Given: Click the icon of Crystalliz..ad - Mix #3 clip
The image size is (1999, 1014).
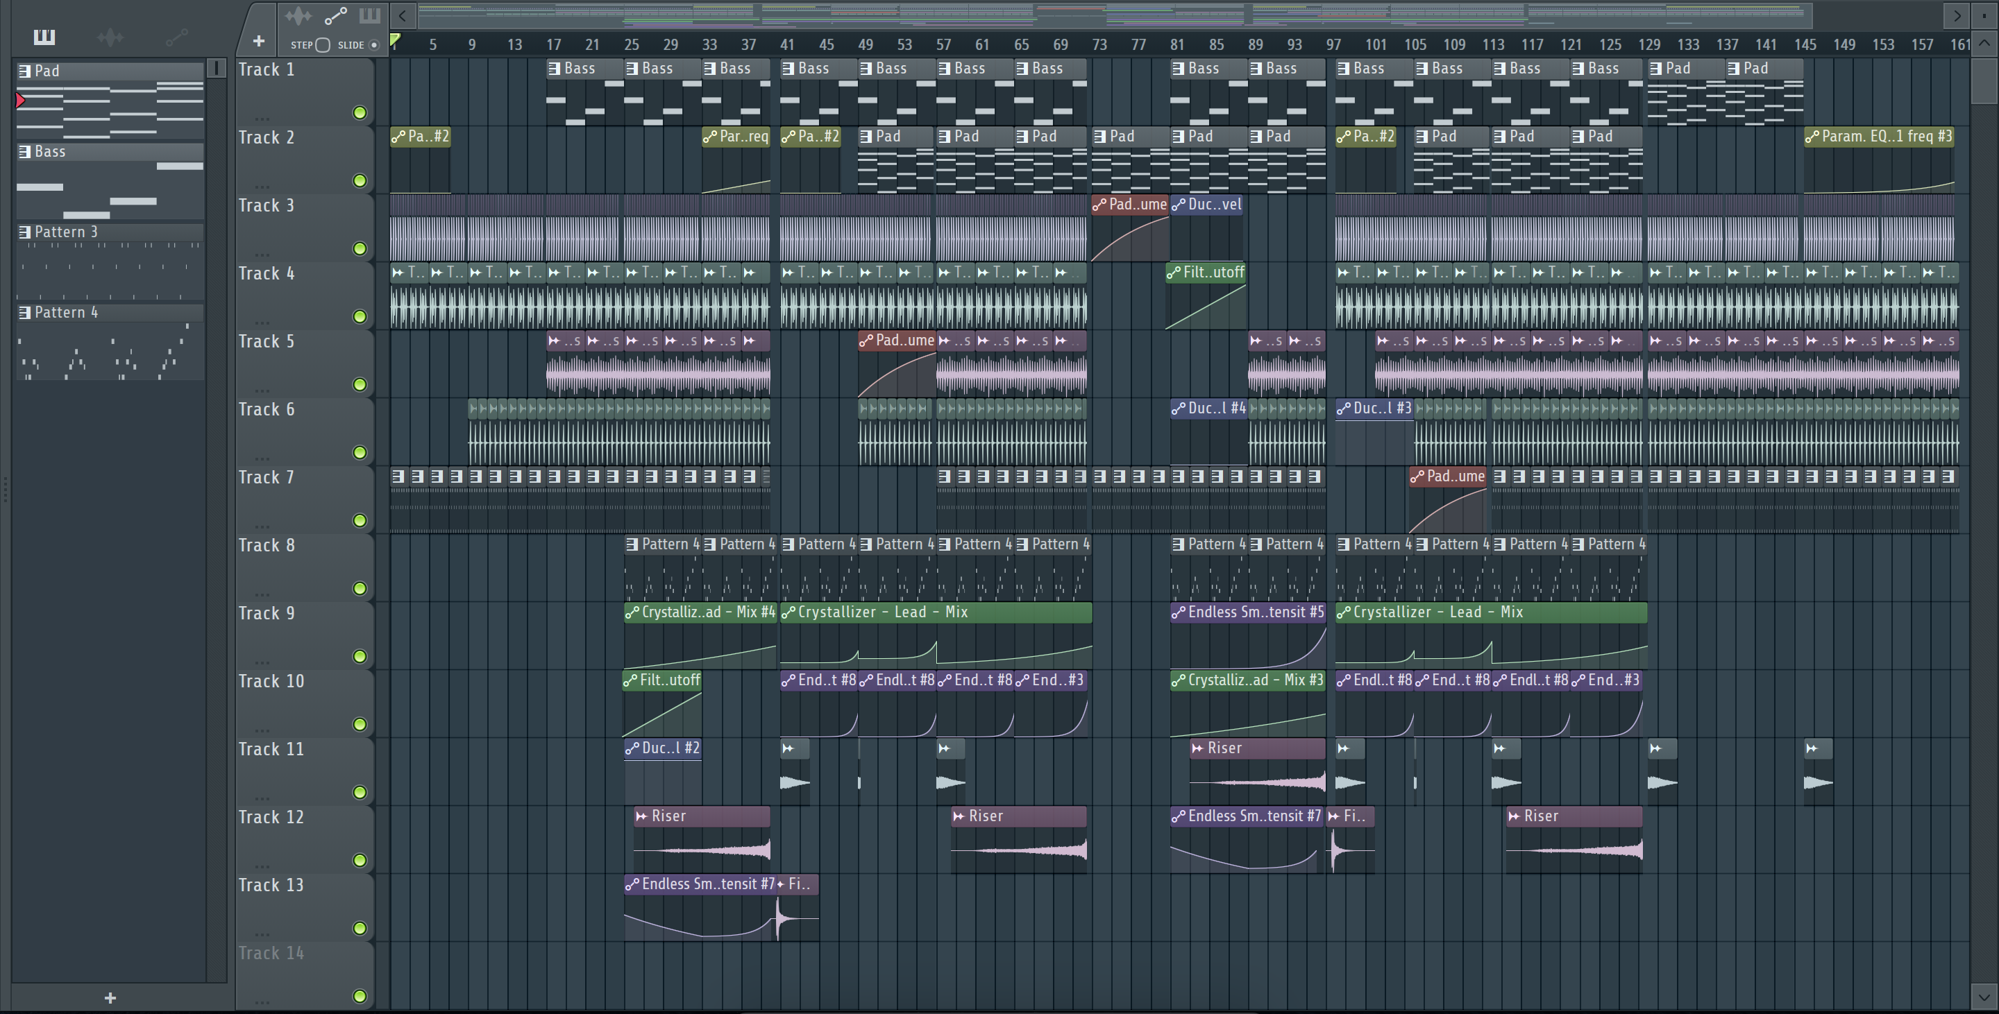Looking at the screenshot, I should 1179,680.
